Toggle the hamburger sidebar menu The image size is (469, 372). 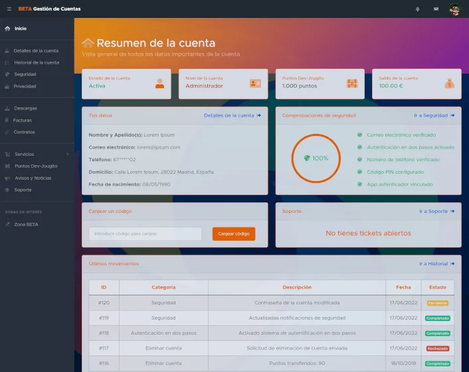tap(9, 9)
